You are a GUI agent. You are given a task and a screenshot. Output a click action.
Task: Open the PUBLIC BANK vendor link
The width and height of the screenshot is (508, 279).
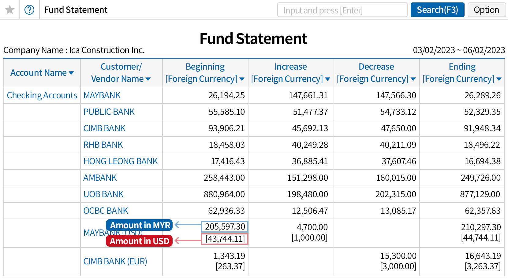(109, 112)
